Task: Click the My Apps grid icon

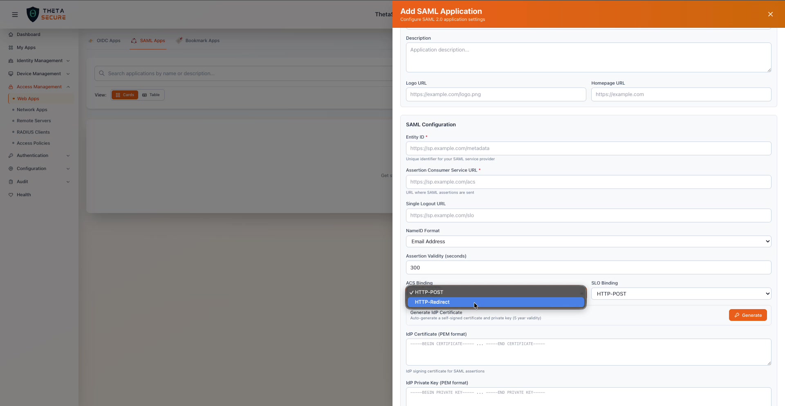Action: pos(11,48)
